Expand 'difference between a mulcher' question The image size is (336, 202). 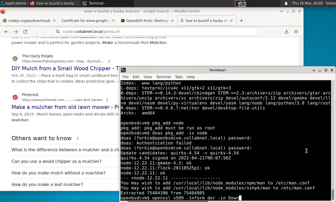pyautogui.click(x=65, y=150)
